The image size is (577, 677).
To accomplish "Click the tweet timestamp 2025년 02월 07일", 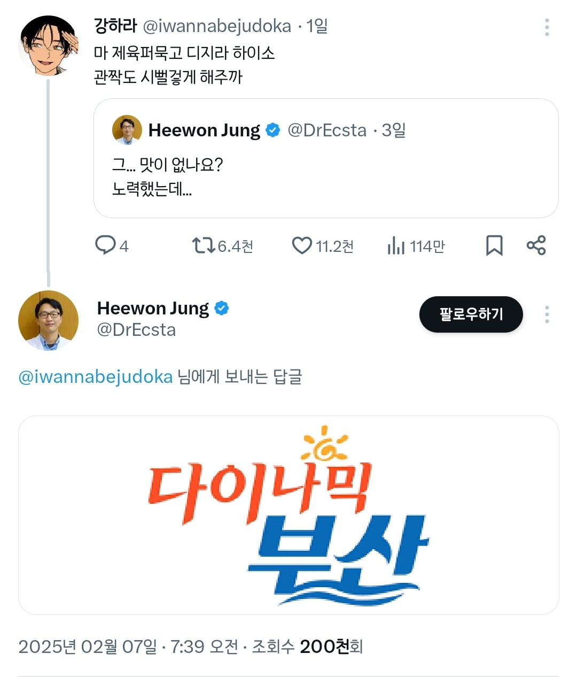I will tap(88, 647).
